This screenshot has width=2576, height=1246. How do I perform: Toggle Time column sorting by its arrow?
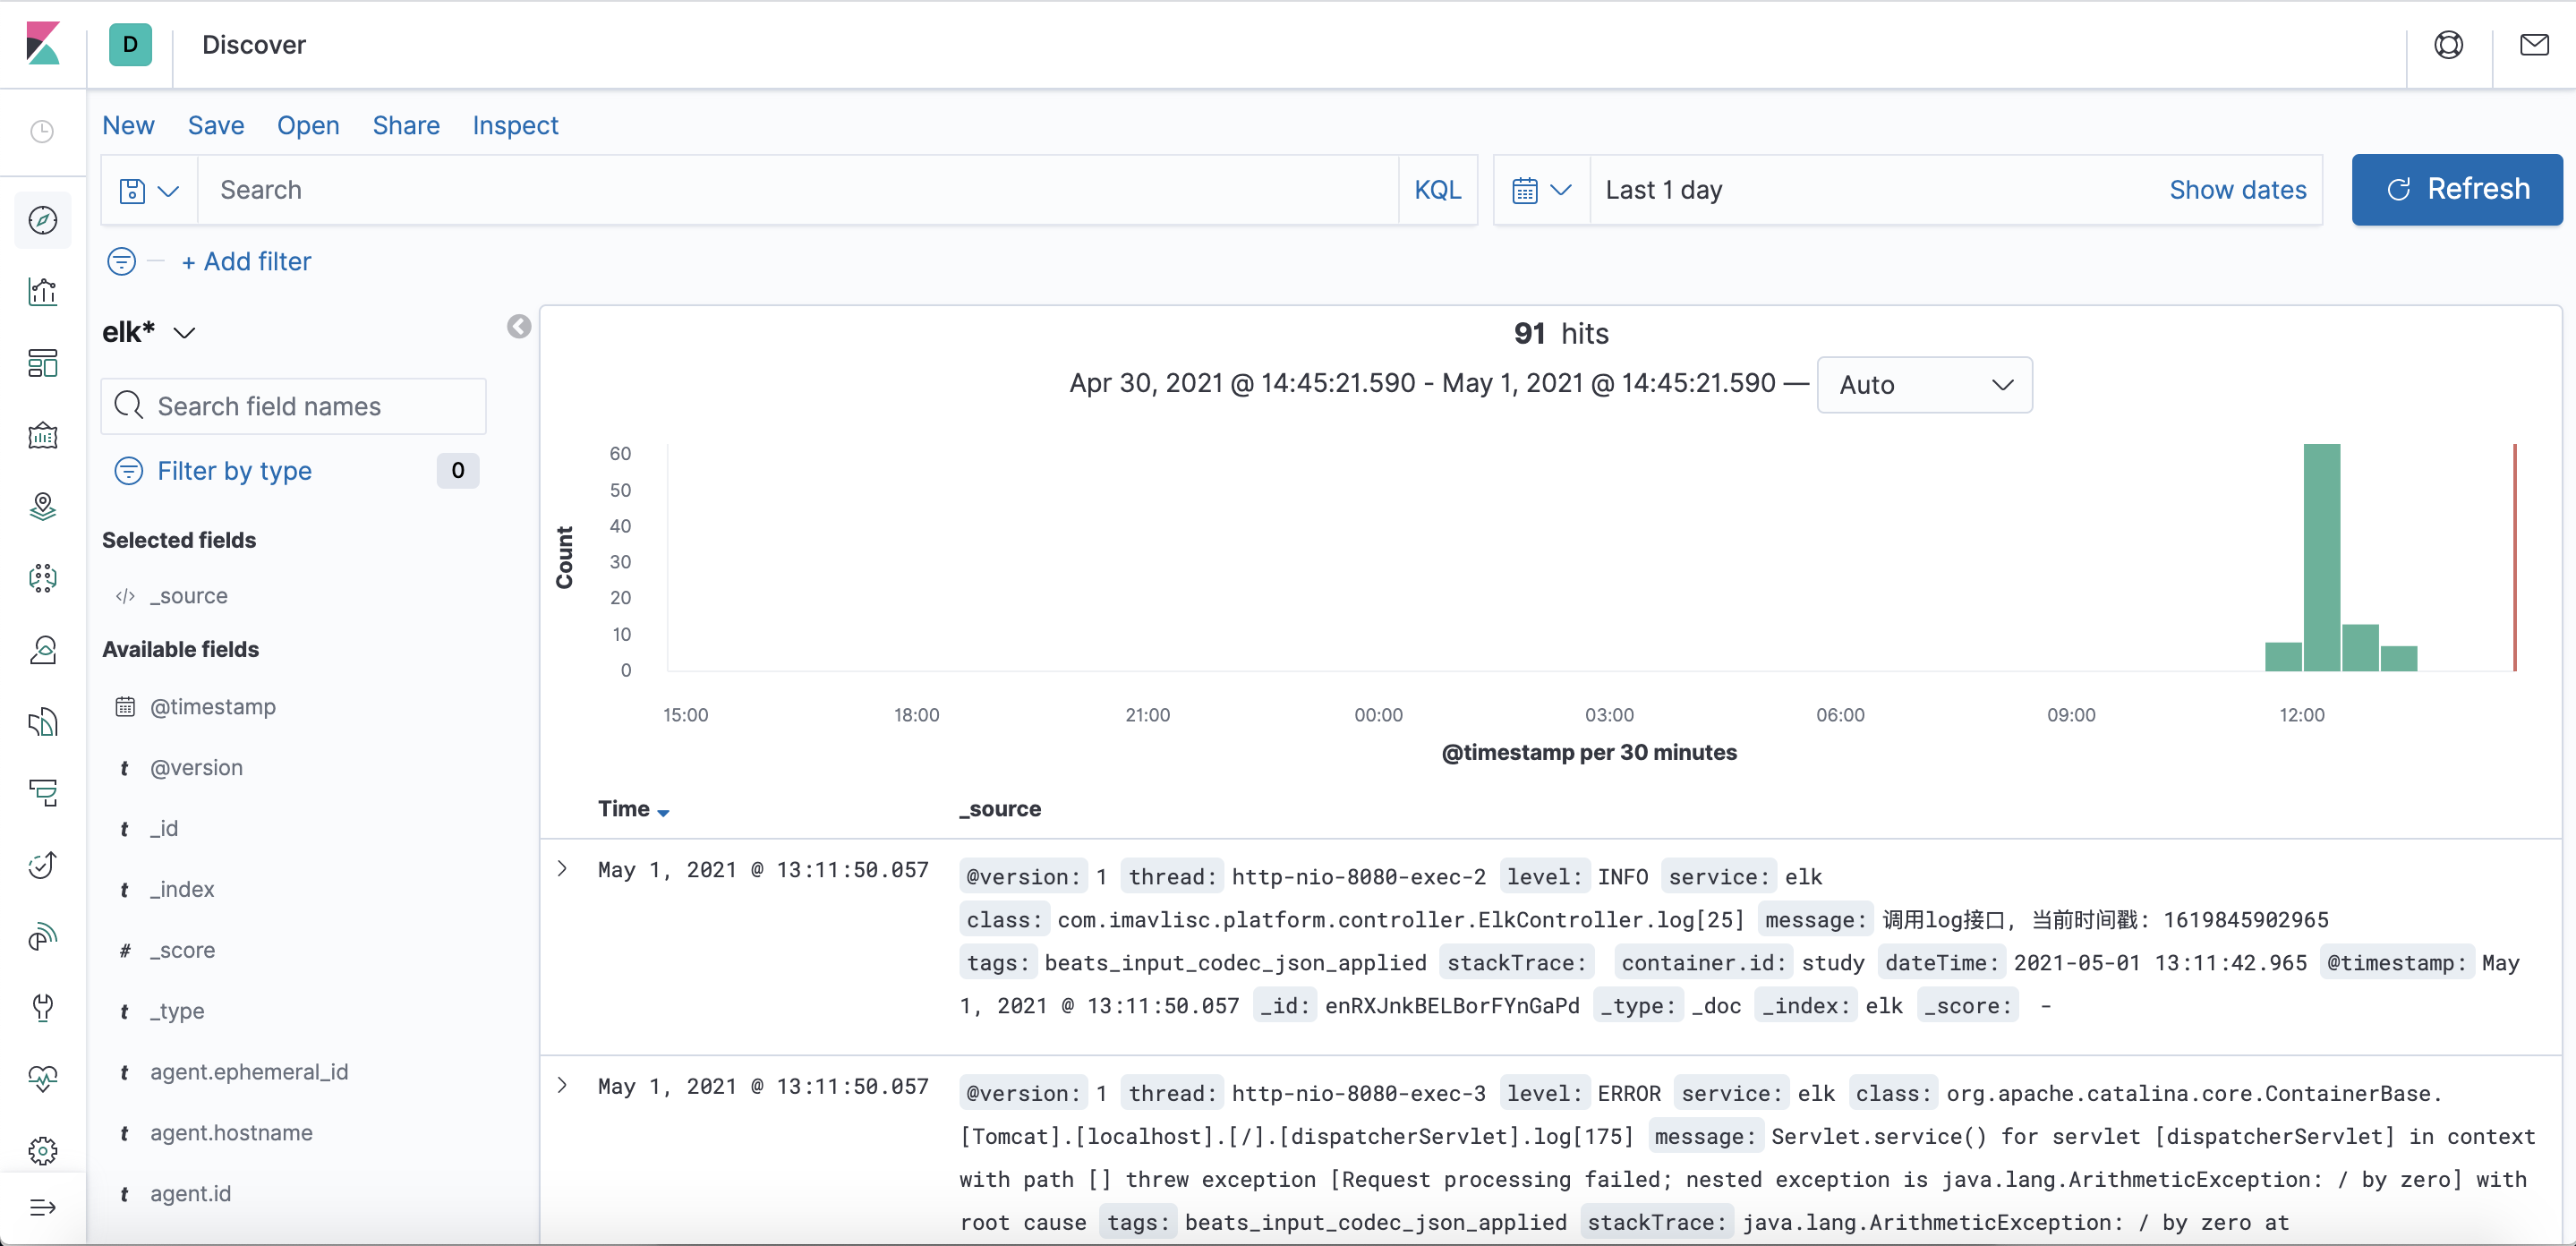pyautogui.click(x=664, y=811)
